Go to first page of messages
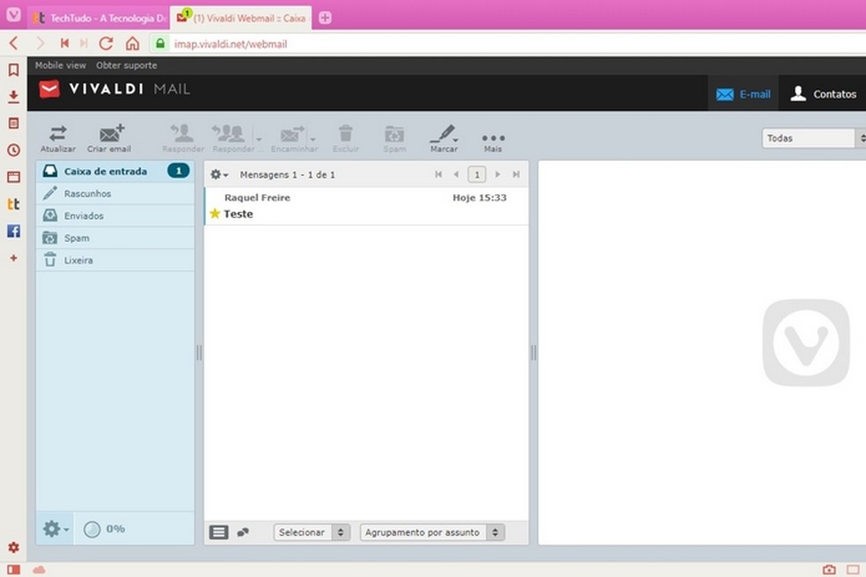The height and width of the screenshot is (577, 866). pyautogui.click(x=438, y=174)
